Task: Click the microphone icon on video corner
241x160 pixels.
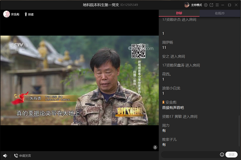Action: tap(155, 147)
